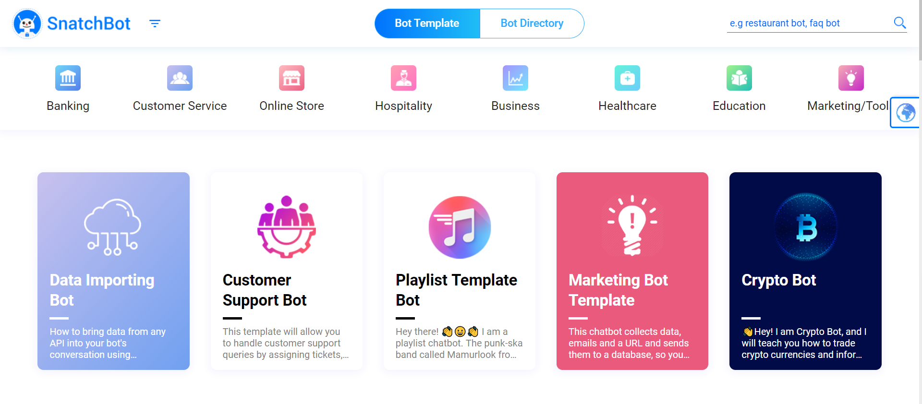Open the Crypto Bot title

tap(778, 280)
